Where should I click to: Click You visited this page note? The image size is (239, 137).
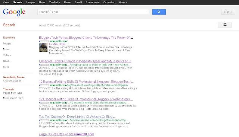click(x=51, y=74)
